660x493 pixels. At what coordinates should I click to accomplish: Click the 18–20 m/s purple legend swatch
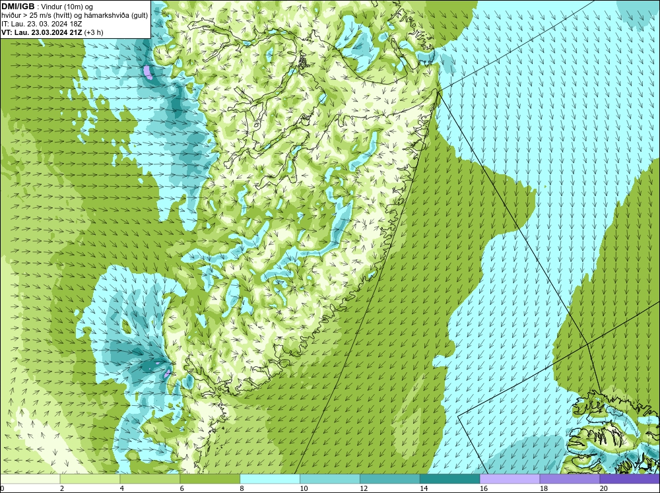pos(570,478)
